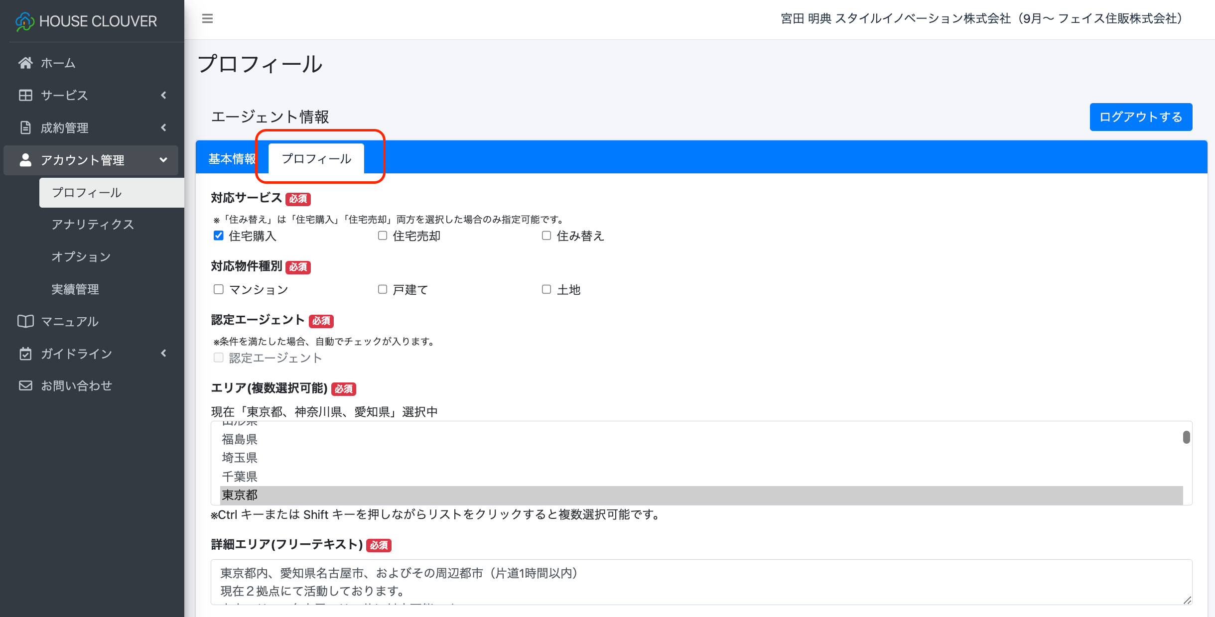Click the HOUSE CLOUVER logo icon

24,21
